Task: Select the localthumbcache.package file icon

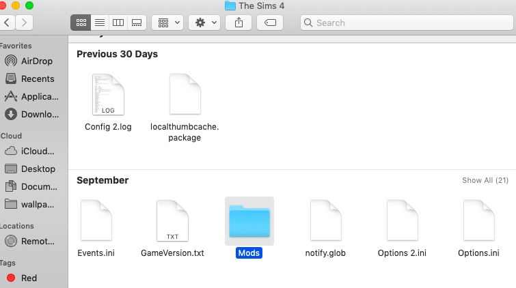Action: tap(185, 94)
